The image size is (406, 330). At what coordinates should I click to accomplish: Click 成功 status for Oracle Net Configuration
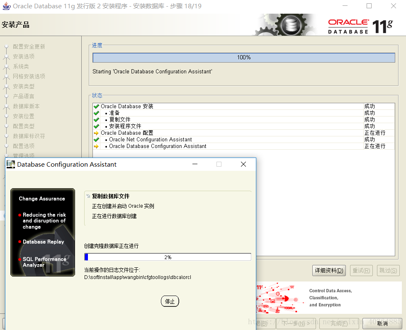point(370,140)
